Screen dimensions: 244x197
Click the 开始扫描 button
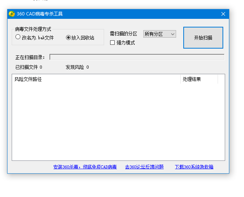point(203,38)
